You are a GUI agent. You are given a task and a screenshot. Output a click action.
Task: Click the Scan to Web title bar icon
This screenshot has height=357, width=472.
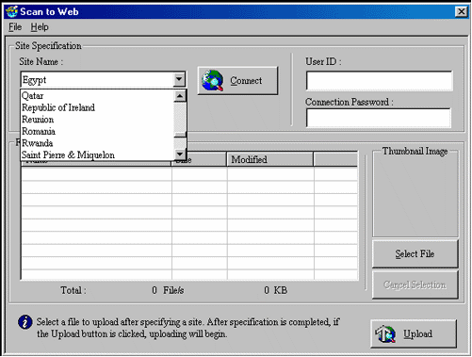click(12, 11)
